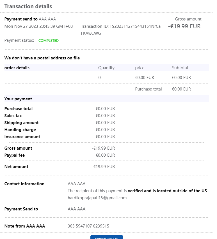This screenshot has width=217, height=239.
Task: Click the Quantity column header
Action: [x=106, y=68]
